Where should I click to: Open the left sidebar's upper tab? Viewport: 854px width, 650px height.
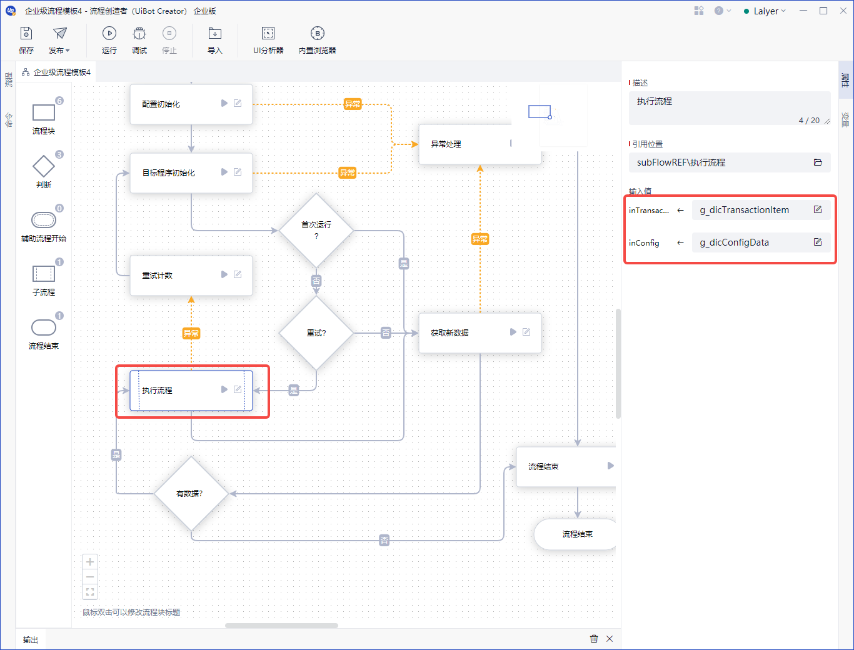[x=8, y=79]
